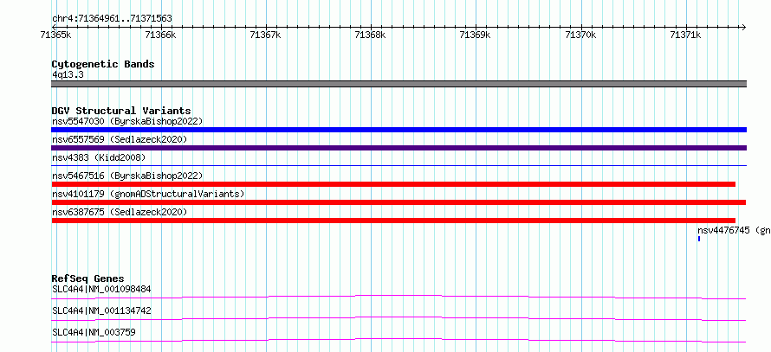The height and width of the screenshot is (352, 771).
Task: Click the nsv4476745 label text
Action: [734, 230]
